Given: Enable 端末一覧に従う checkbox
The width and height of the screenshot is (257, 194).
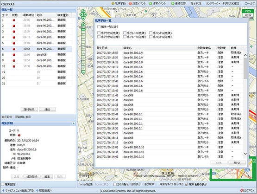Looking at the screenshot, I should [99, 26].
